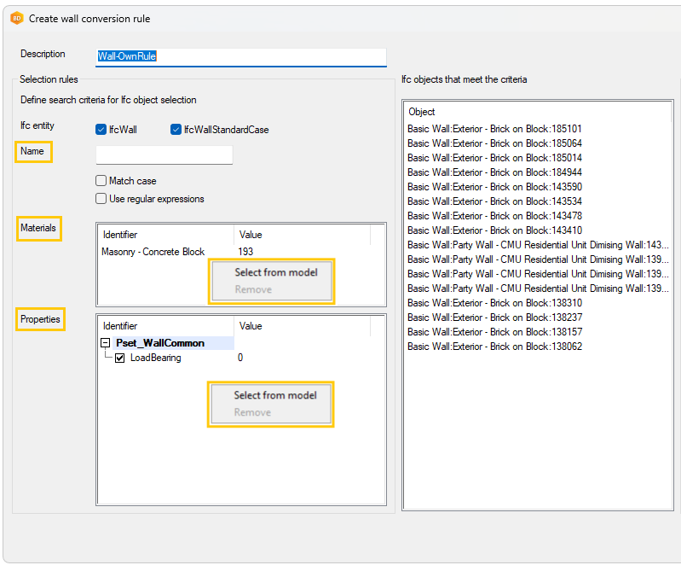This screenshot has width=681, height=571.
Task: Toggle the IfcWall checkbox
Action: [101, 130]
